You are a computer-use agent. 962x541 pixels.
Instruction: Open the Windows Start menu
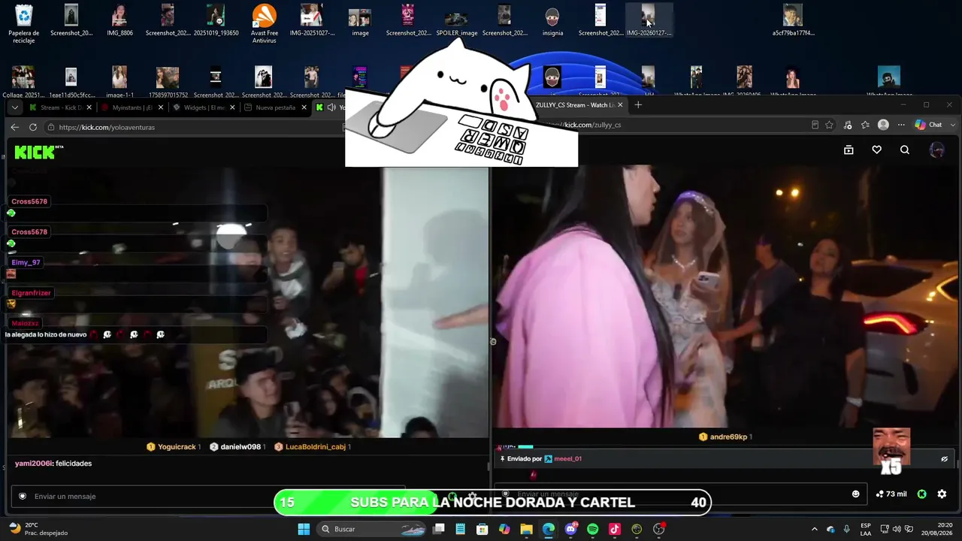304,529
